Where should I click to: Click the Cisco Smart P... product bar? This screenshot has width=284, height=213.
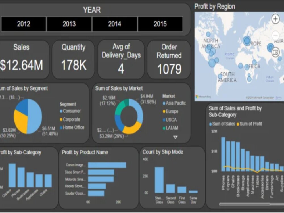pos(101,172)
